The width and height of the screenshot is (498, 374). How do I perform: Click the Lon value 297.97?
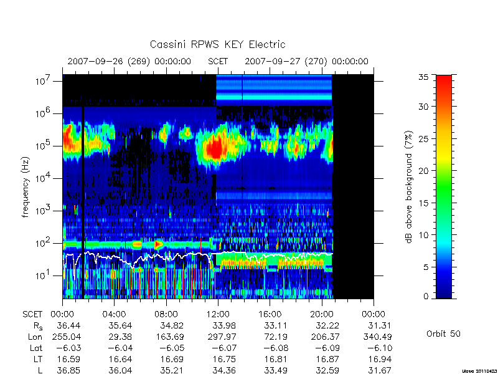click(221, 337)
